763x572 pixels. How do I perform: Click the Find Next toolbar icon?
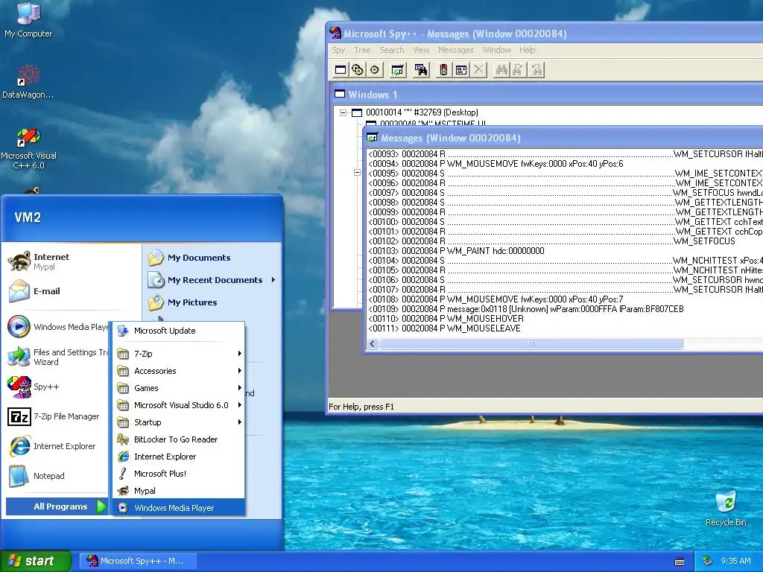(519, 69)
